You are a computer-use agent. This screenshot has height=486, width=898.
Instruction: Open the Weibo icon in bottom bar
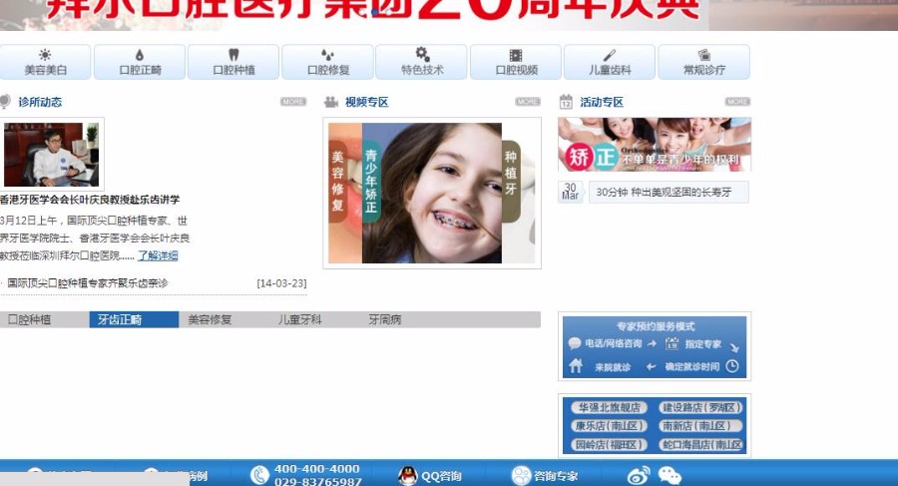639,475
